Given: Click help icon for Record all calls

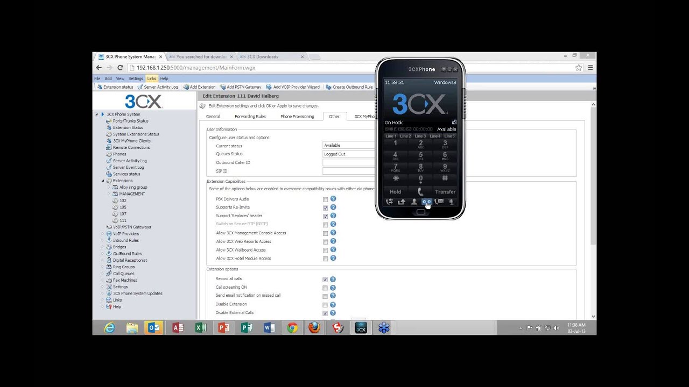Looking at the screenshot, I should (333, 279).
